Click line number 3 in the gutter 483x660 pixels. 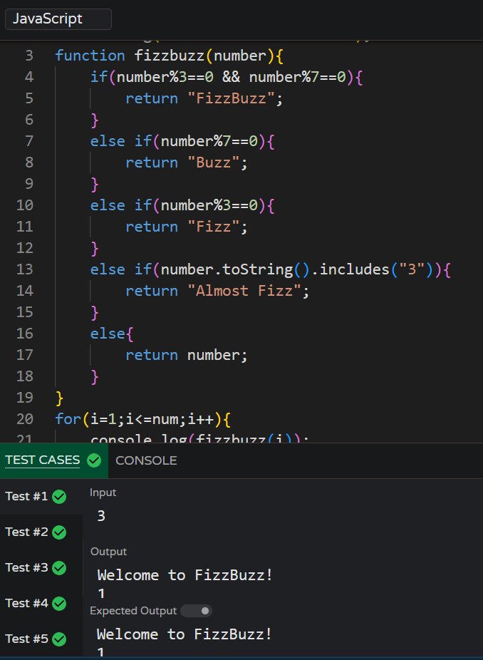(29, 56)
